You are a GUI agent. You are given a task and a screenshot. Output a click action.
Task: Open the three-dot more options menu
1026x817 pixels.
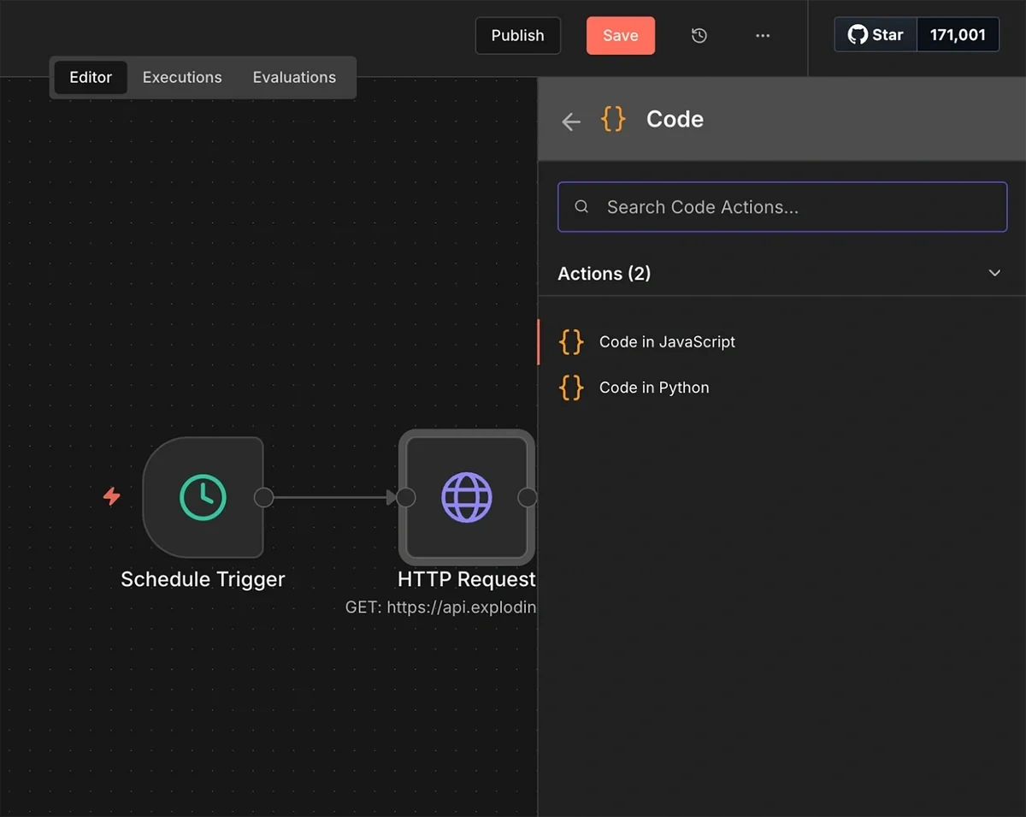[763, 36]
